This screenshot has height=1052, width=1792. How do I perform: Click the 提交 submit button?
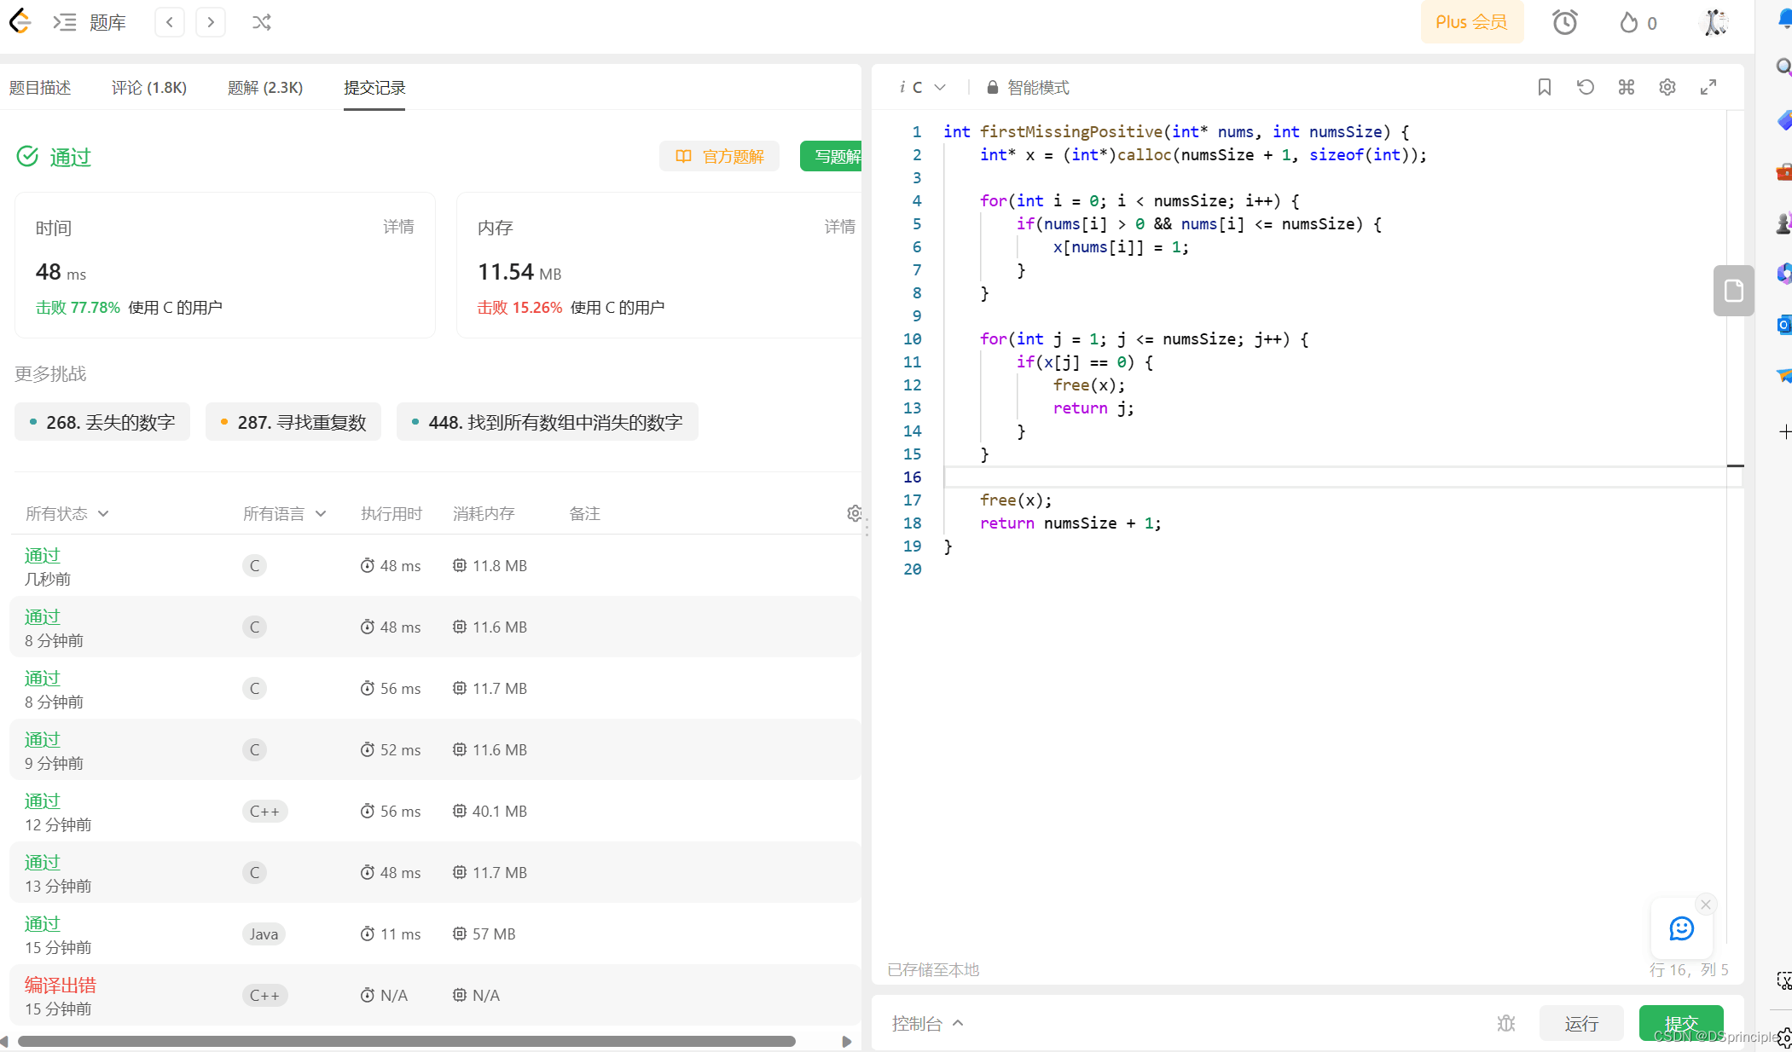(x=1681, y=1023)
